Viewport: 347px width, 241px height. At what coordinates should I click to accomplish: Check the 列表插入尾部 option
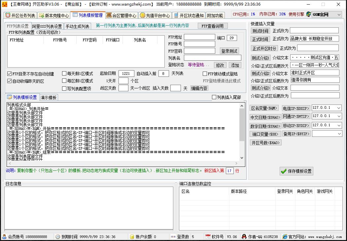(x=214, y=97)
